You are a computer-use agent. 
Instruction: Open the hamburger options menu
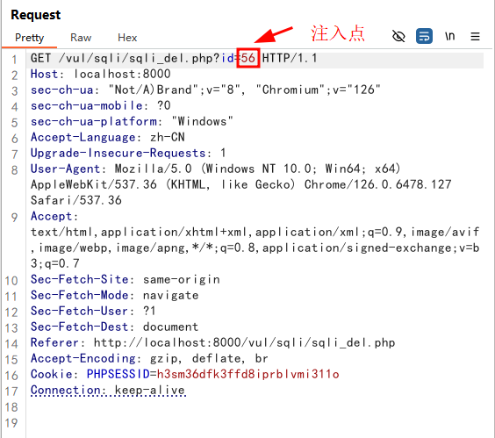point(475,37)
